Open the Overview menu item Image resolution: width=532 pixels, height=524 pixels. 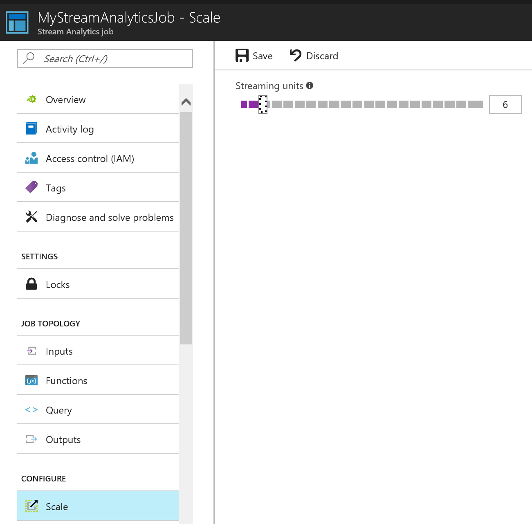coord(98,99)
